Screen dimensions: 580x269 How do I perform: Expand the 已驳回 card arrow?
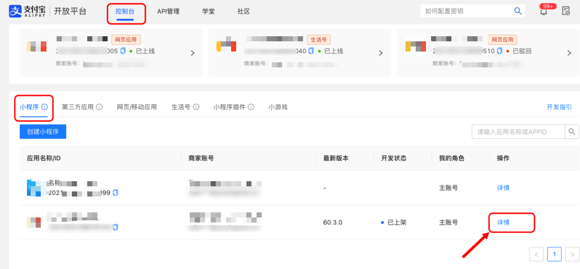pyautogui.click(x=569, y=53)
